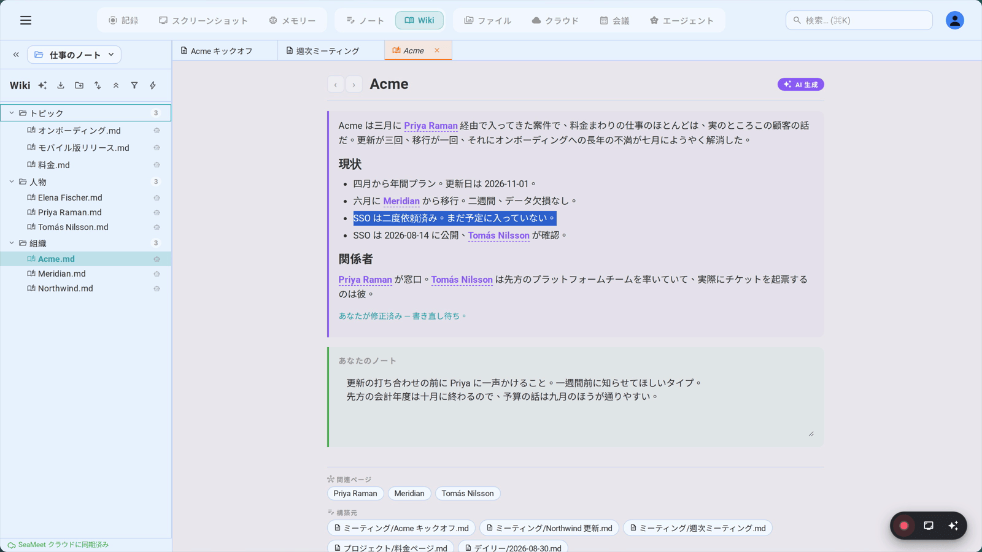Click あなたが修正済み — 書き直し待ち status text
This screenshot has height=552, width=982.
pos(403,316)
